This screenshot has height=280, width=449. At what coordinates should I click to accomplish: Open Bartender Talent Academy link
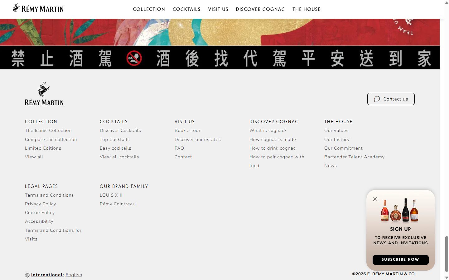(354, 157)
